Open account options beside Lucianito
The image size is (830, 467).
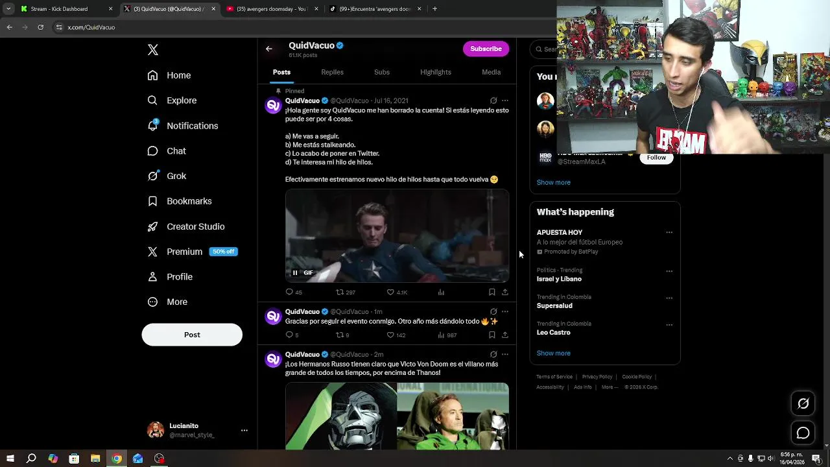[244, 430]
